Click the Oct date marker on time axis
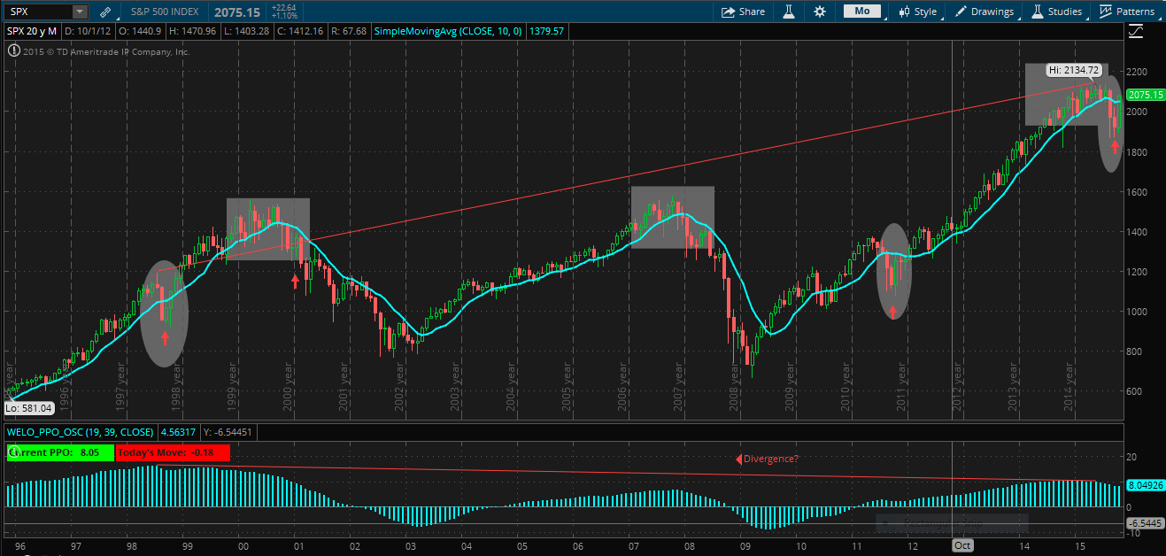The image size is (1166, 556). (x=962, y=546)
